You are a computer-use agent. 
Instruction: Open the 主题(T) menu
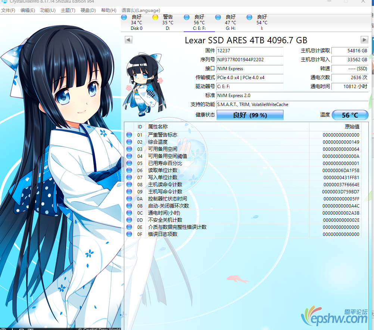(68, 10)
